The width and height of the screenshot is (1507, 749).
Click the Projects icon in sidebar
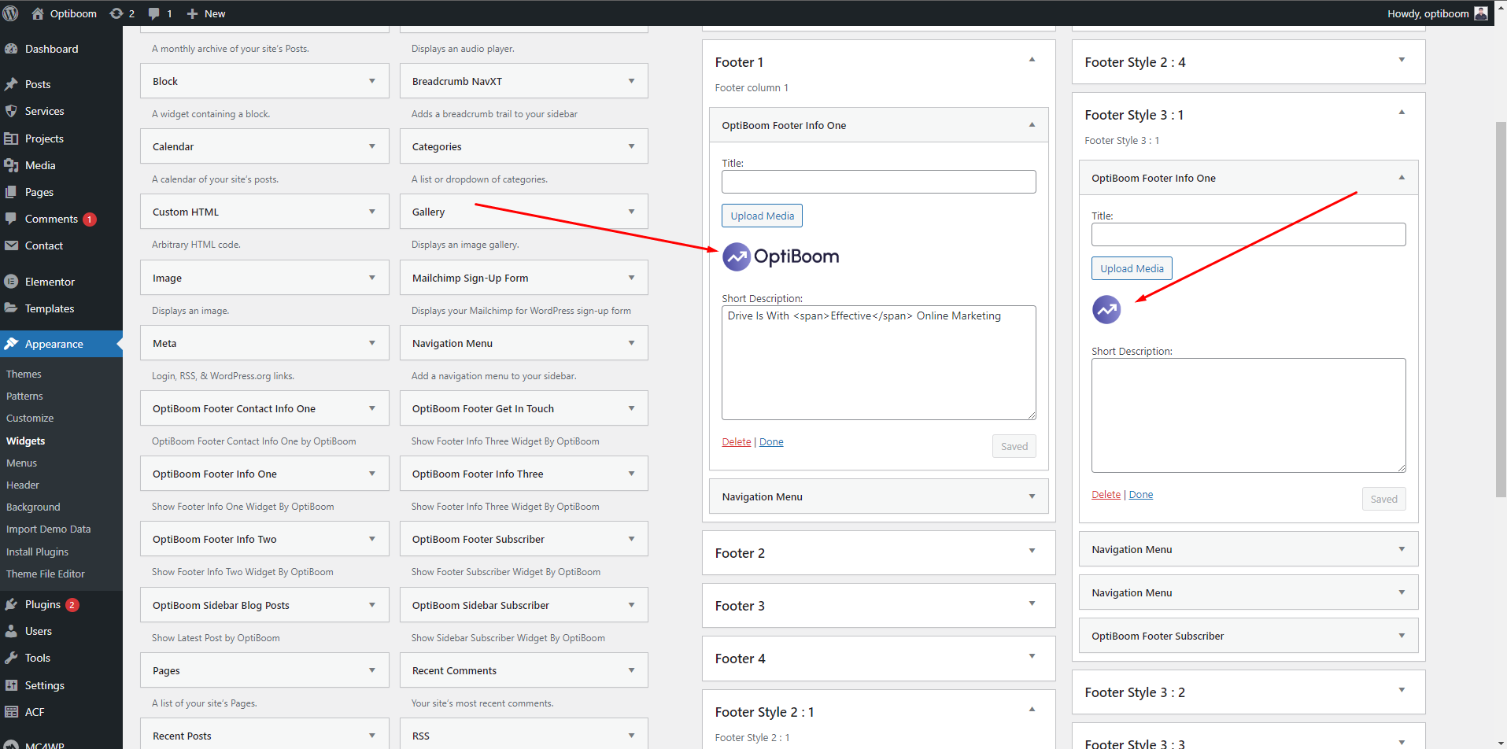tap(11, 138)
